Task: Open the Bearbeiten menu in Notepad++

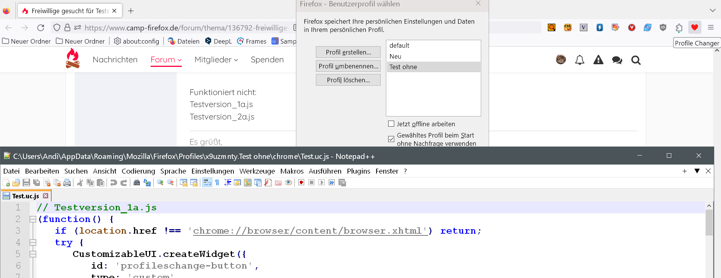Action: click(42, 171)
